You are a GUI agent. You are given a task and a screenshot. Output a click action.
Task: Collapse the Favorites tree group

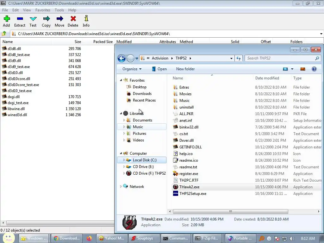121,80
